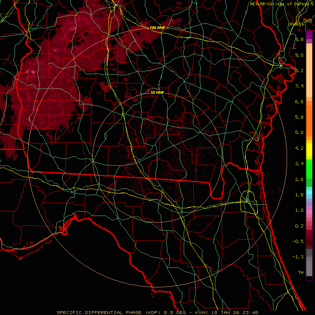The width and height of the screenshot is (315, 315).
Task: Click the 4.2 scale value
Action: [x=299, y=148]
